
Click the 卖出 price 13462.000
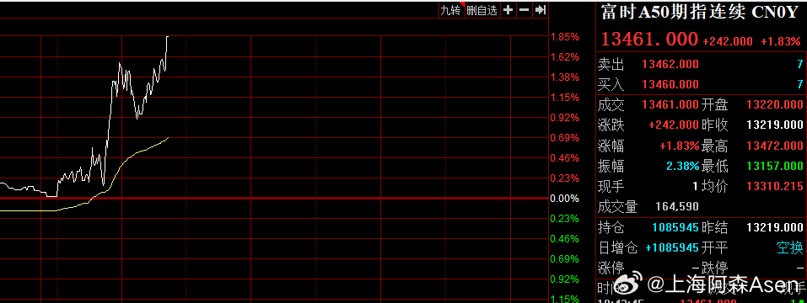(670, 65)
